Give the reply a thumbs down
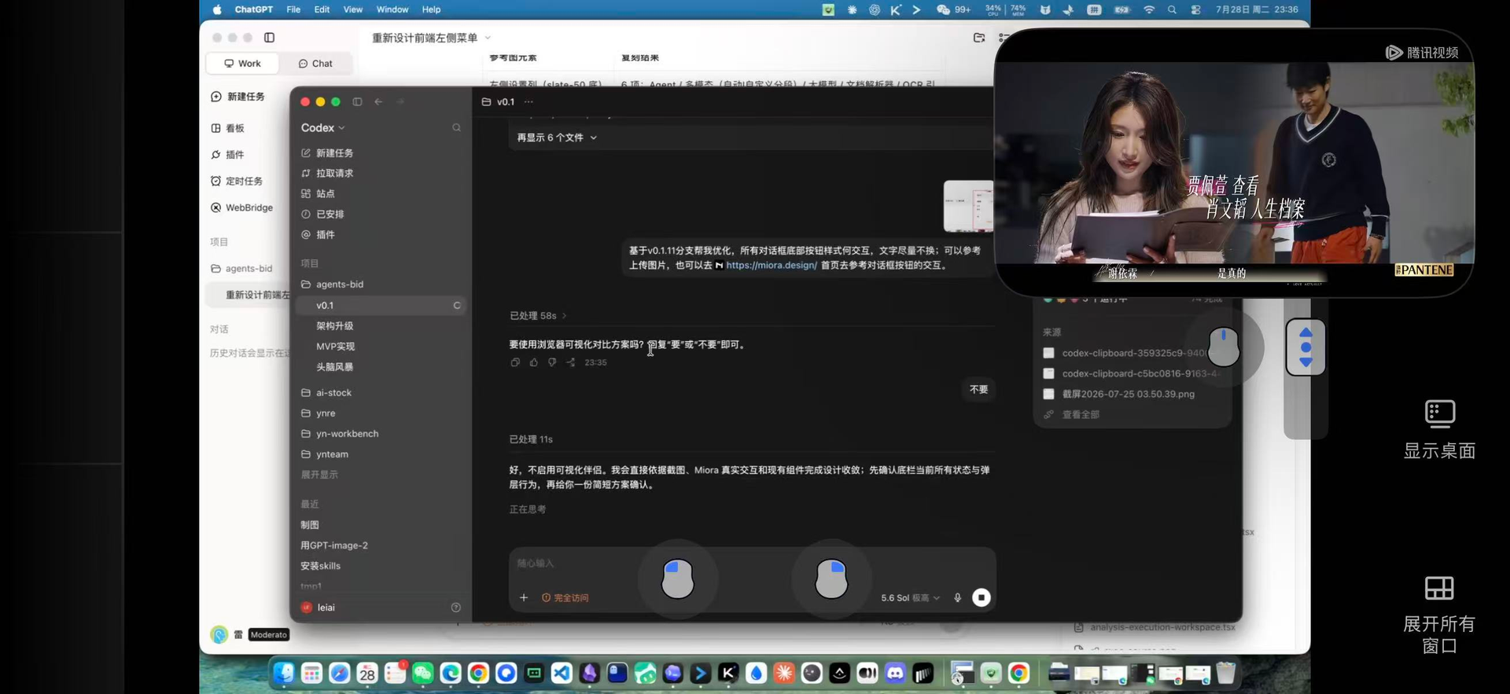The image size is (1510, 694). [x=552, y=362]
